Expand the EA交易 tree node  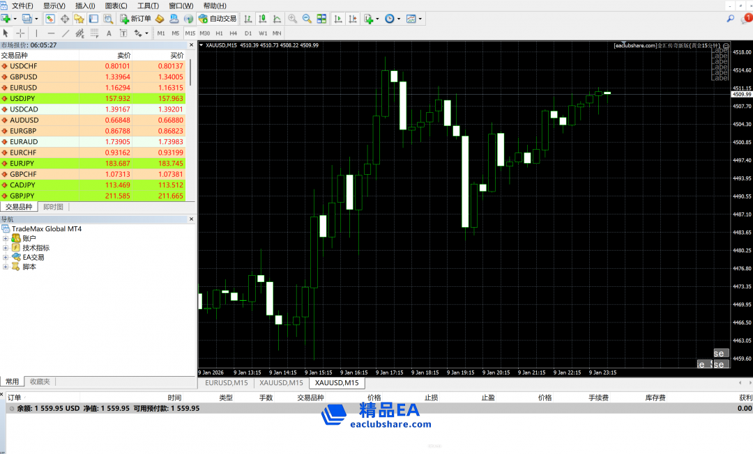point(6,258)
